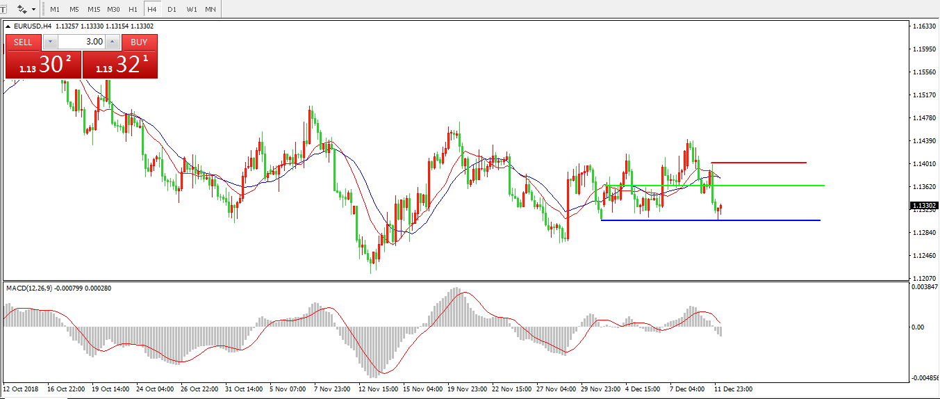Collapse the one-click trading panel triangle
940x399 pixels.
click(8, 26)
